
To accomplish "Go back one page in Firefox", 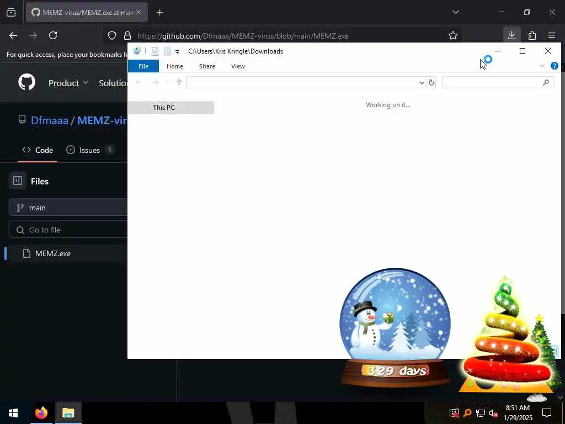I will pyautogui.click(x=13, y=35).
